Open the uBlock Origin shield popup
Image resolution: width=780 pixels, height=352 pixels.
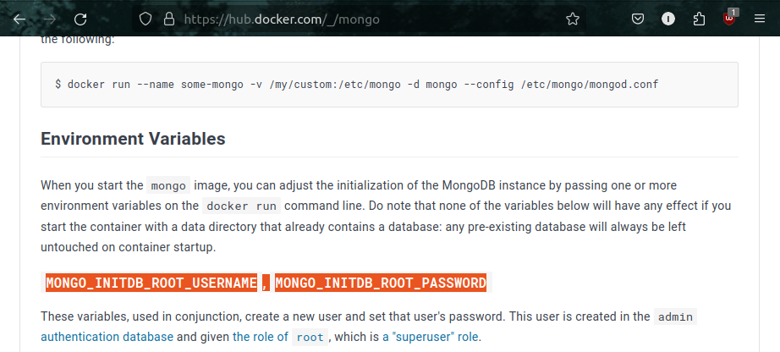click(729, 19)
